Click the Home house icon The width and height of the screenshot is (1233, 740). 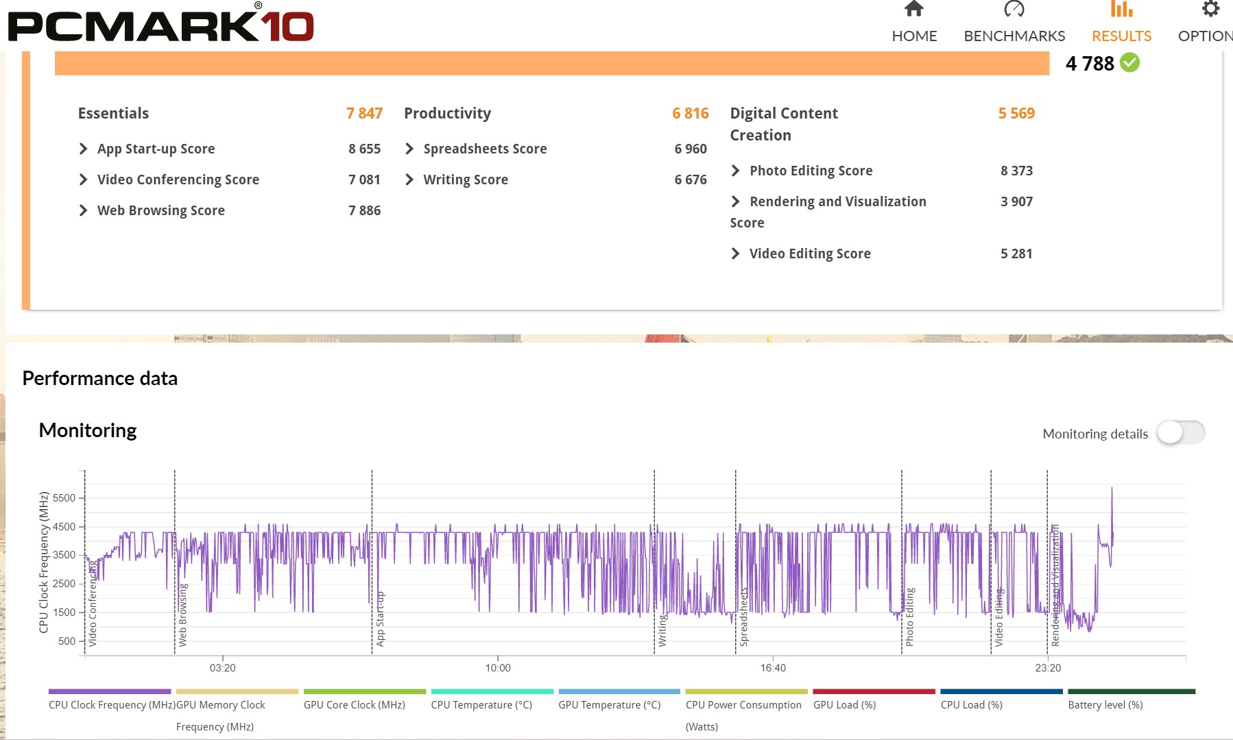click(913, 9)
